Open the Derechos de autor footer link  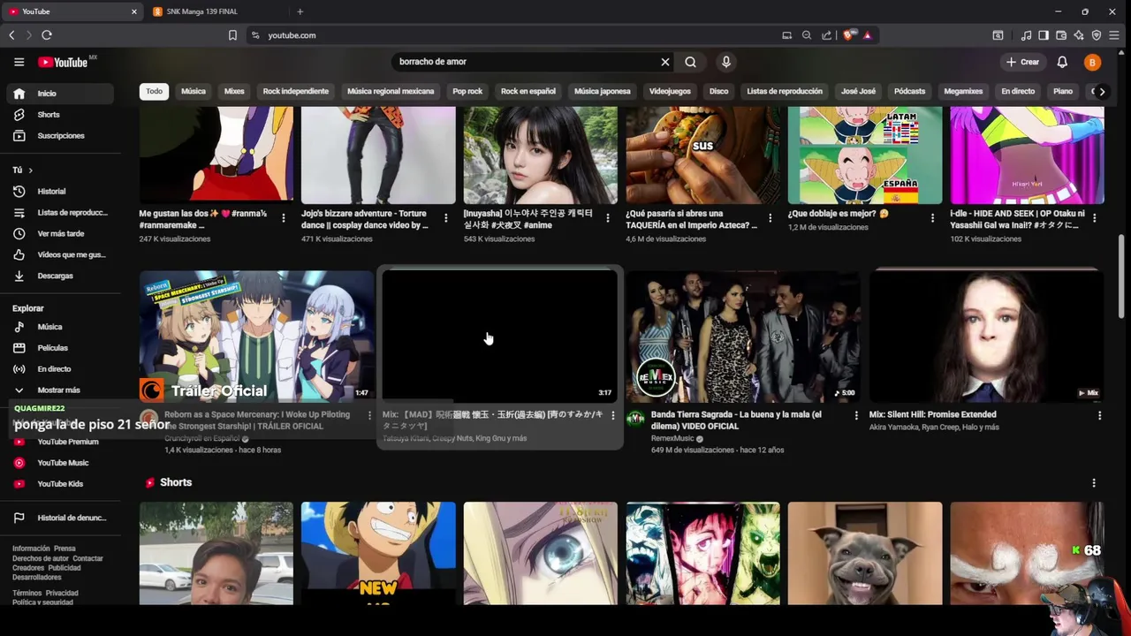point(41,558)
